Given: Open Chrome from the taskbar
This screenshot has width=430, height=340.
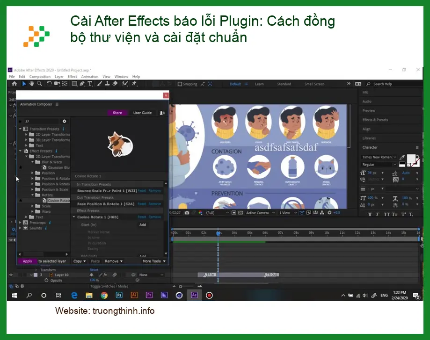Looking at the screenshot, I should coord(104,295).
